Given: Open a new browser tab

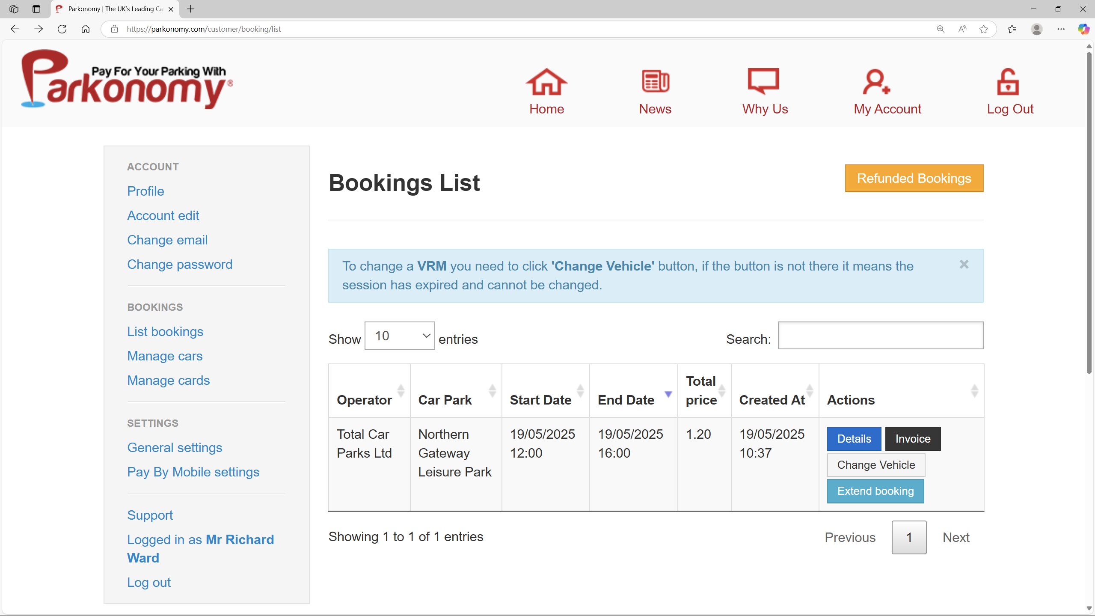Looking at the screenshot, I should tap(191, 9).
